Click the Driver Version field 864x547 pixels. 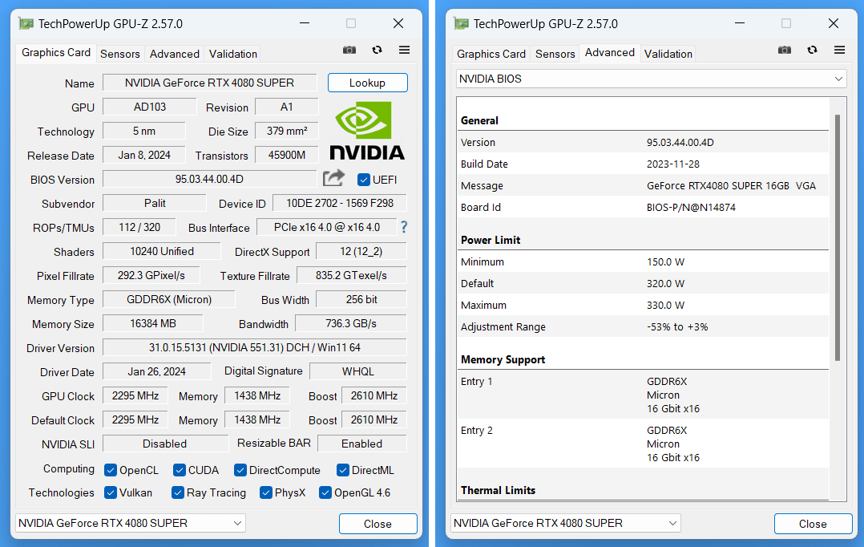click(x=255, y=347)
